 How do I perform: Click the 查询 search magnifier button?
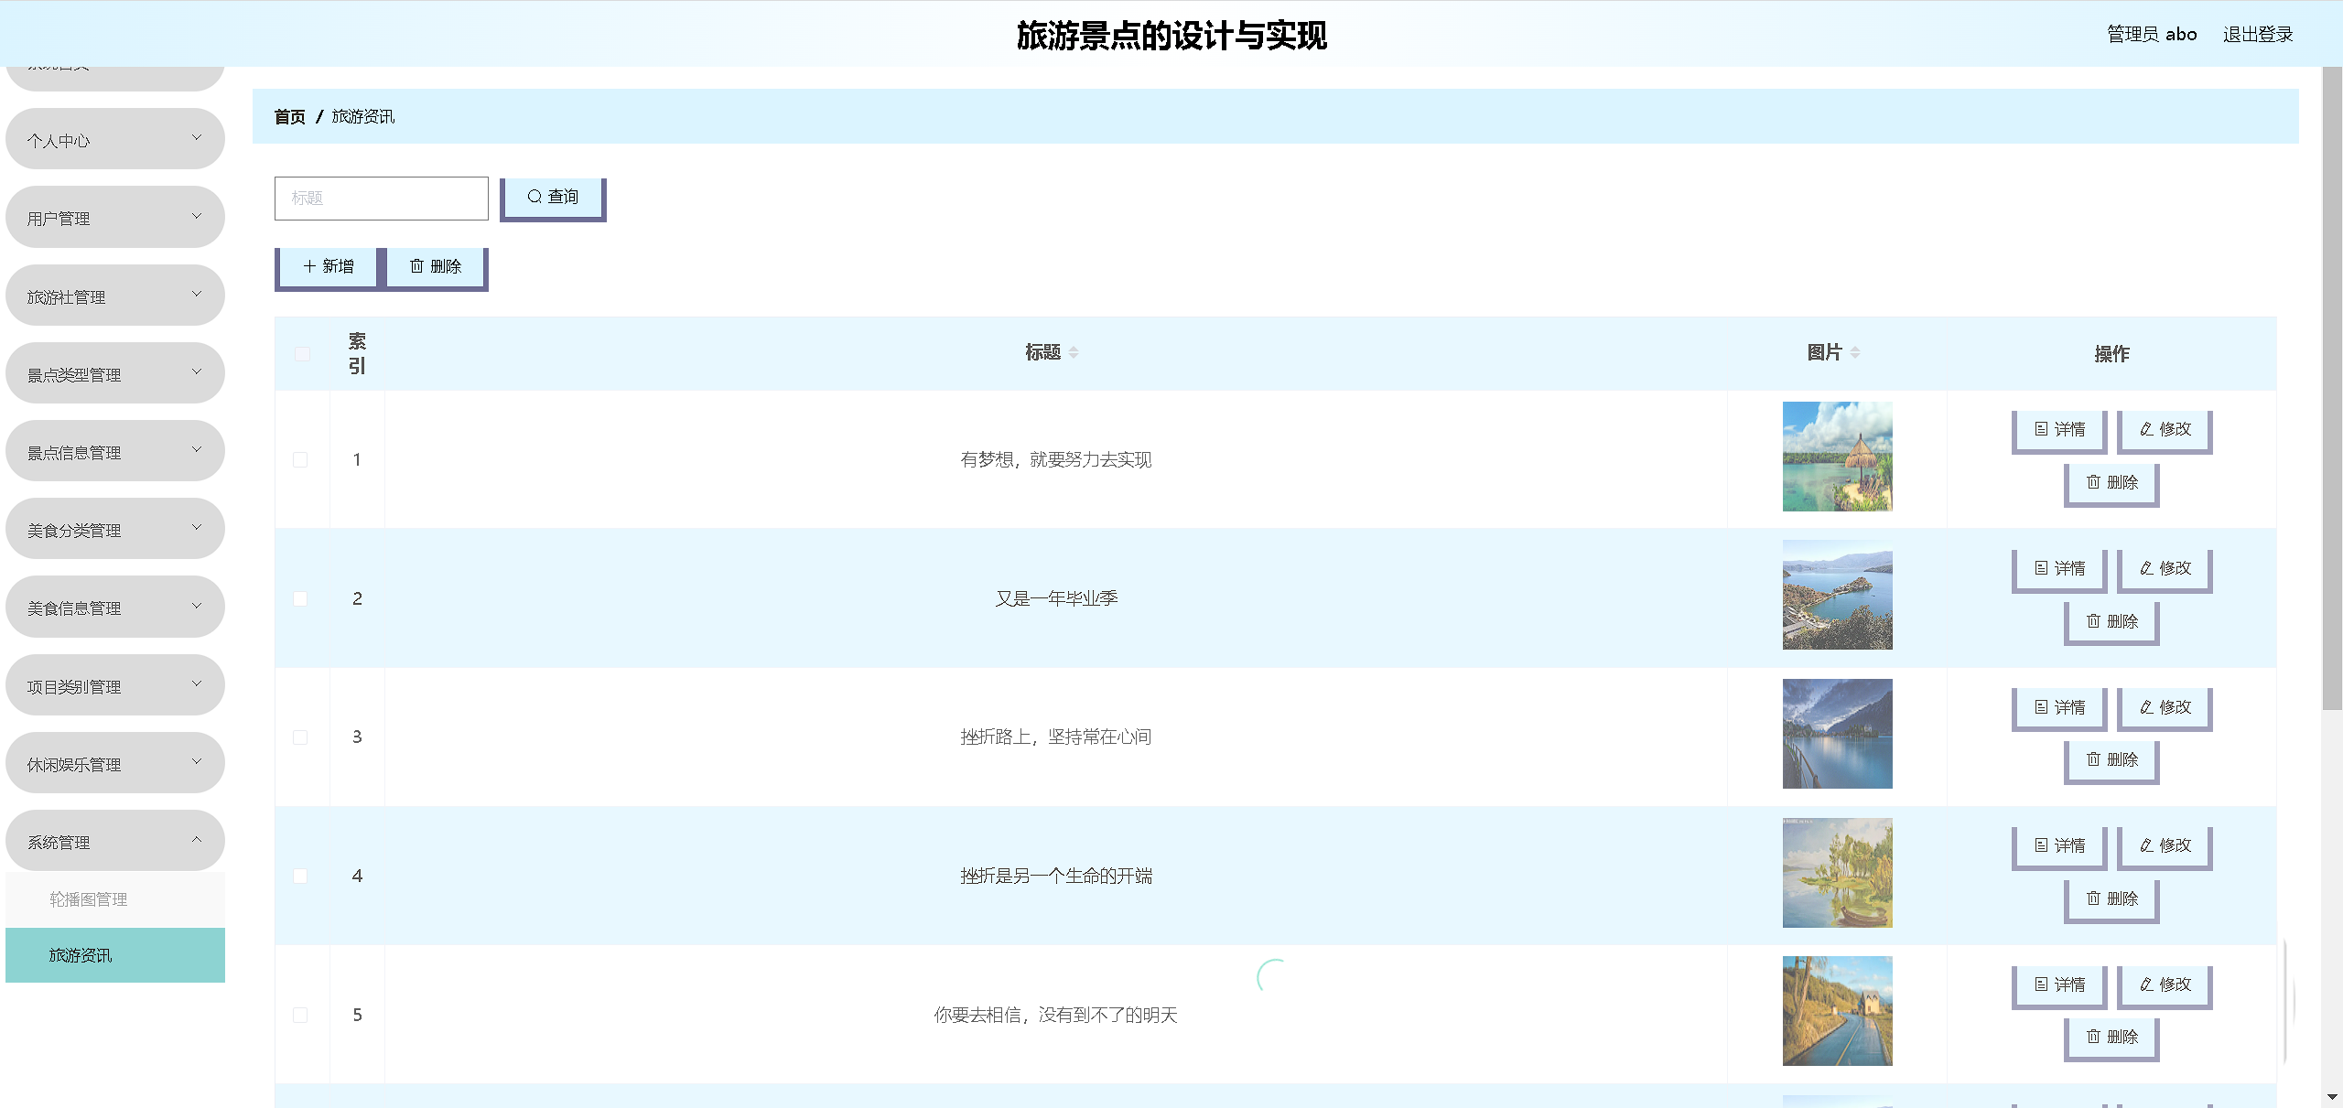coord(553,197)
